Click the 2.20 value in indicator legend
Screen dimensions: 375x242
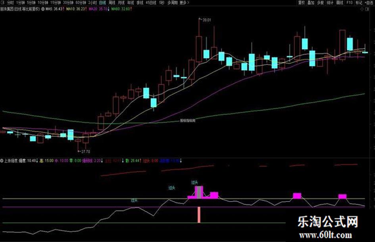pyautogui.click(x=98, y=161)
